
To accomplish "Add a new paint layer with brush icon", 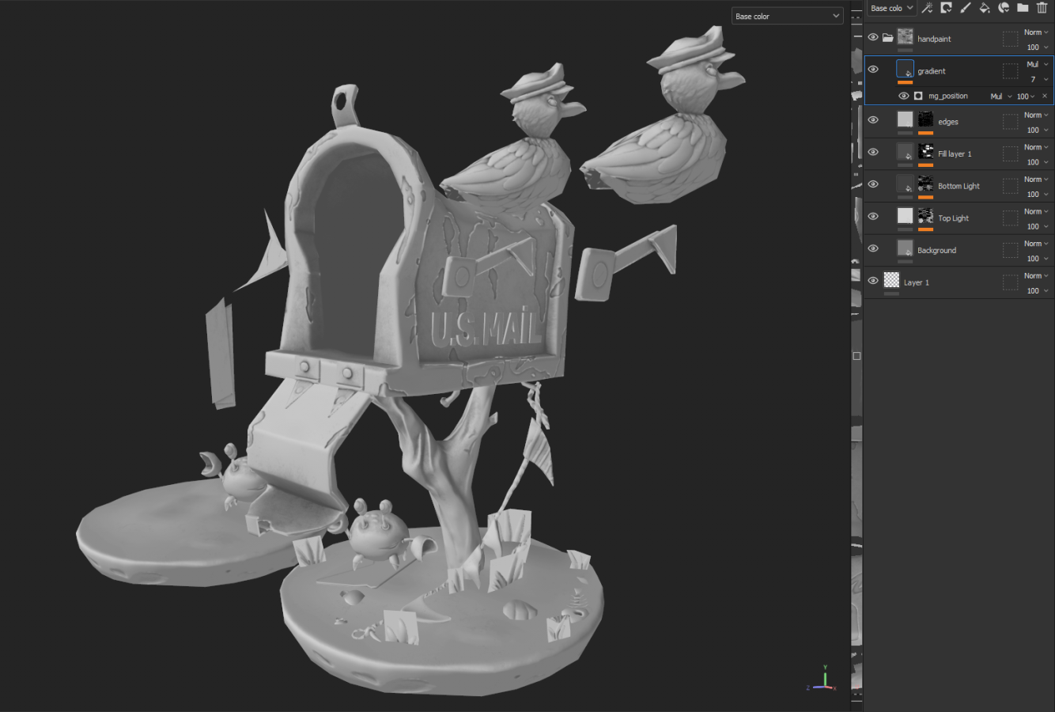I will [965, 8].
